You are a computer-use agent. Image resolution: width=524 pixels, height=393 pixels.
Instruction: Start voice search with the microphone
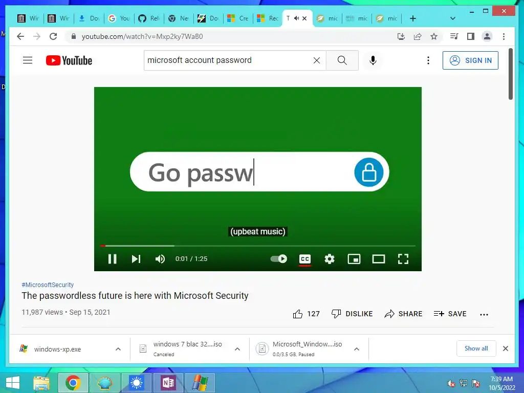(x=373, y=60)
